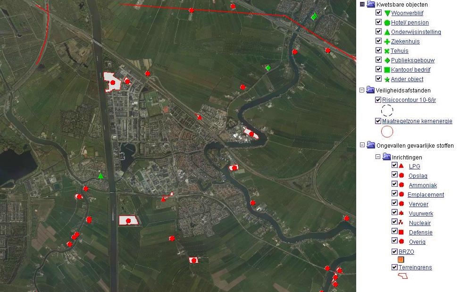
Task: Toggle the Ziekenhuis checkbox
Action: pyautogui.click(x=378, y=41)
